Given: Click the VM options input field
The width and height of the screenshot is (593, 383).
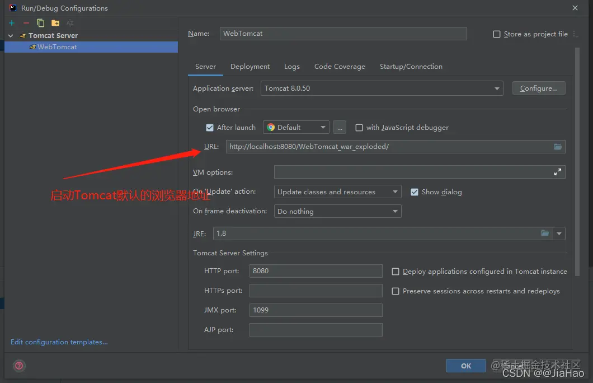Looking at the screenshot, I should [x=420, y=172].
